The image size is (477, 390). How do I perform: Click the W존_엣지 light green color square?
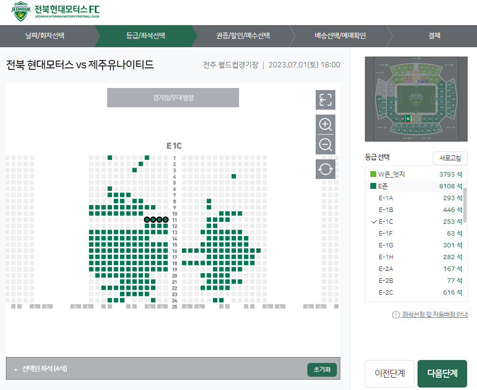(373, 174)
